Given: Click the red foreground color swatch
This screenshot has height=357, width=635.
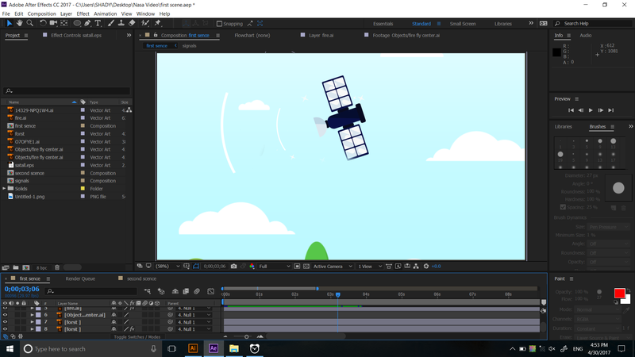Looking at the screenshot, I should (x=619, y=294).
